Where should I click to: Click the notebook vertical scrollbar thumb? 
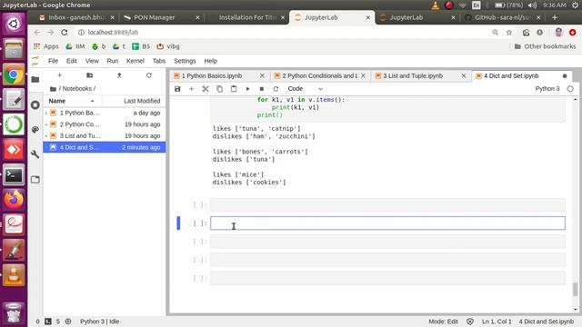(x=575, y=289)
